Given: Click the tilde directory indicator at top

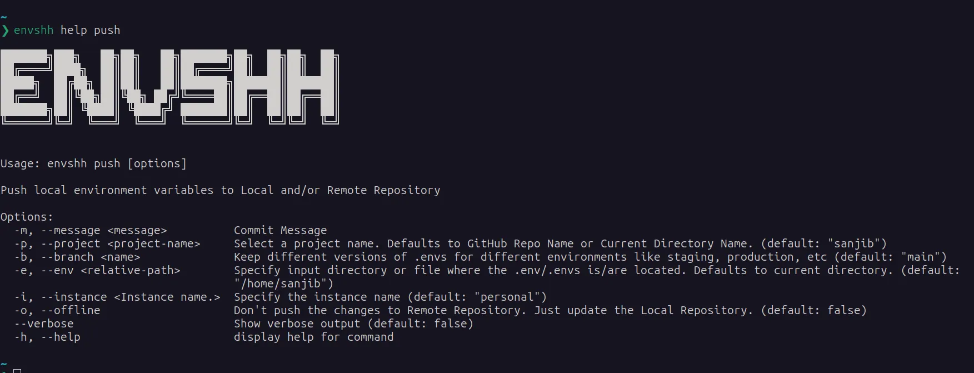Looking at the screenshot, I should 4,17.
